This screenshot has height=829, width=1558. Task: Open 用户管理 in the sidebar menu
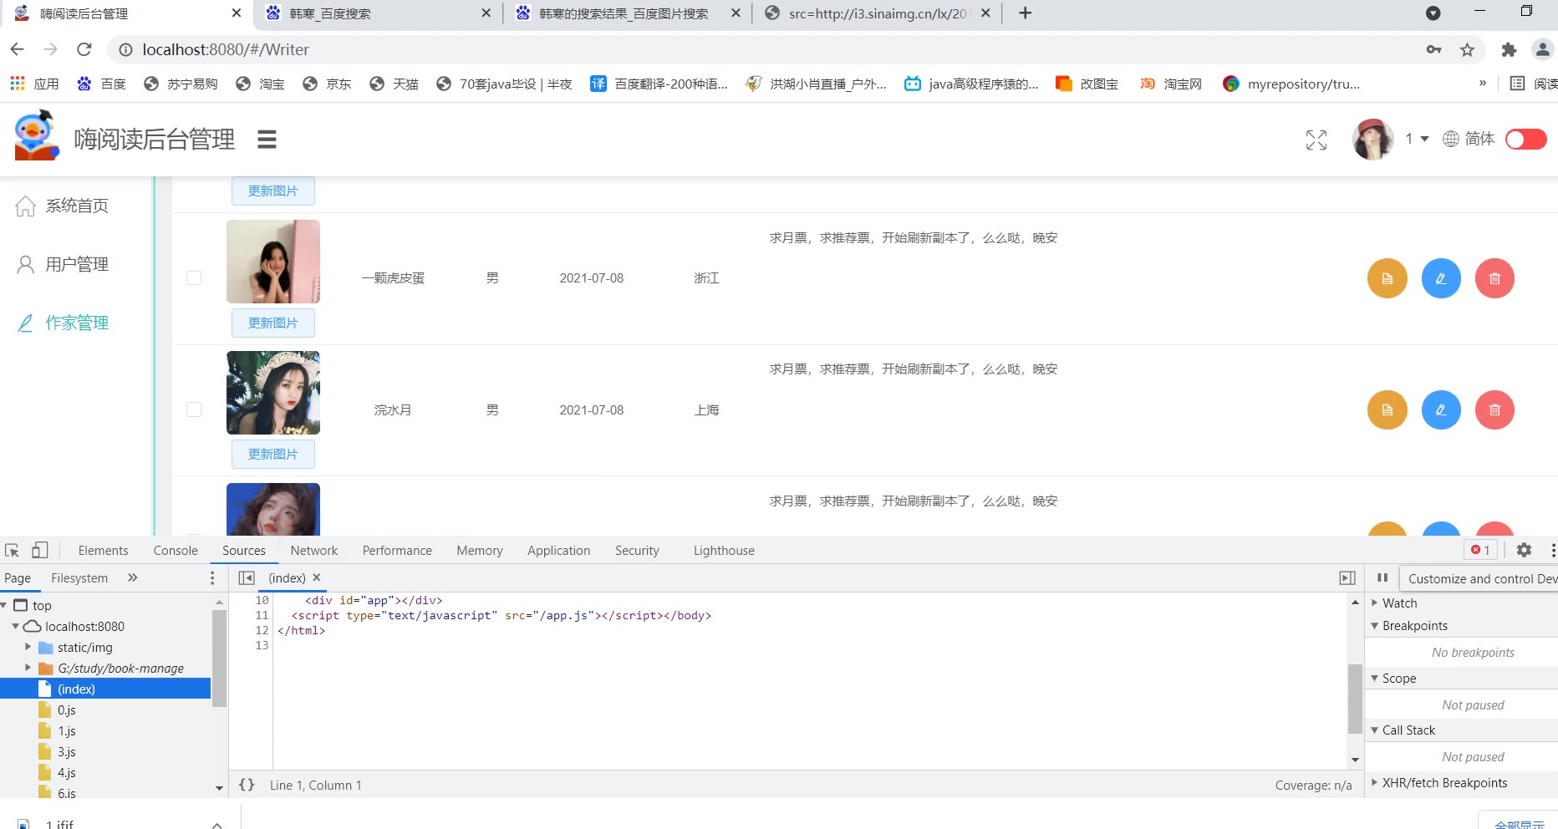(x=76, y=264)
